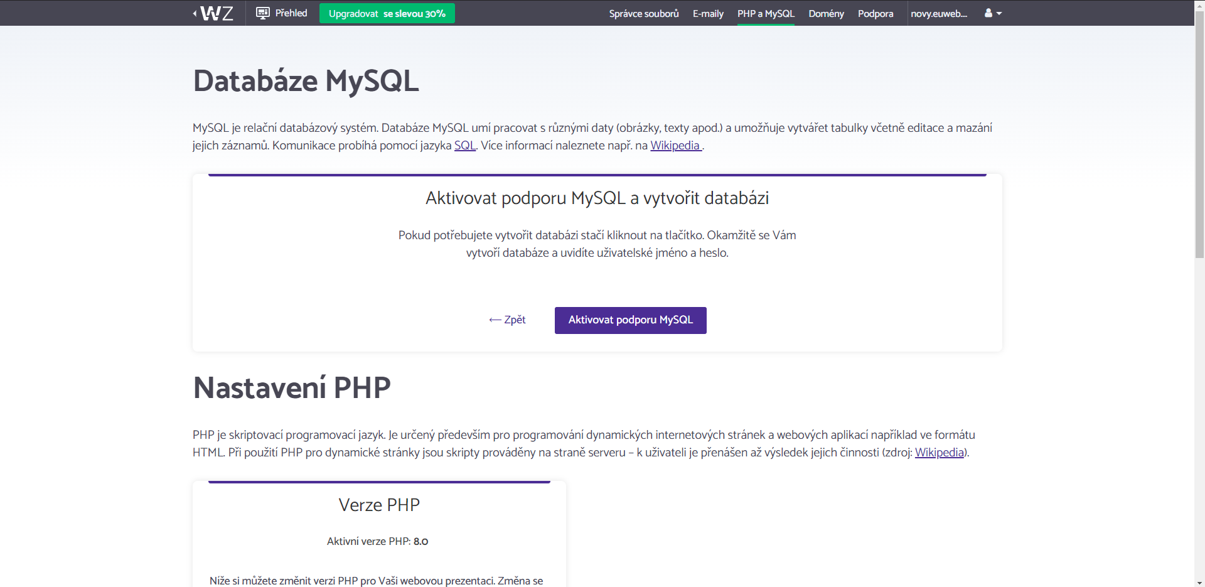Go to E-maily section
Screen dimensions: 1205x587
click(x=708, y=13)
